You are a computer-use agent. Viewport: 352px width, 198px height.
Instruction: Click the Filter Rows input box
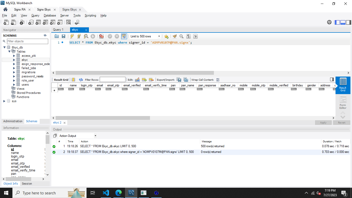point(113,80)
